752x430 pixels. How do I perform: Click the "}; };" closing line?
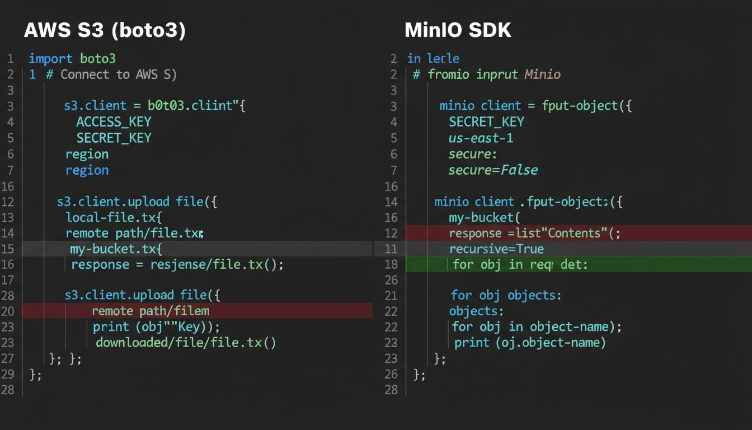point(65,359)
